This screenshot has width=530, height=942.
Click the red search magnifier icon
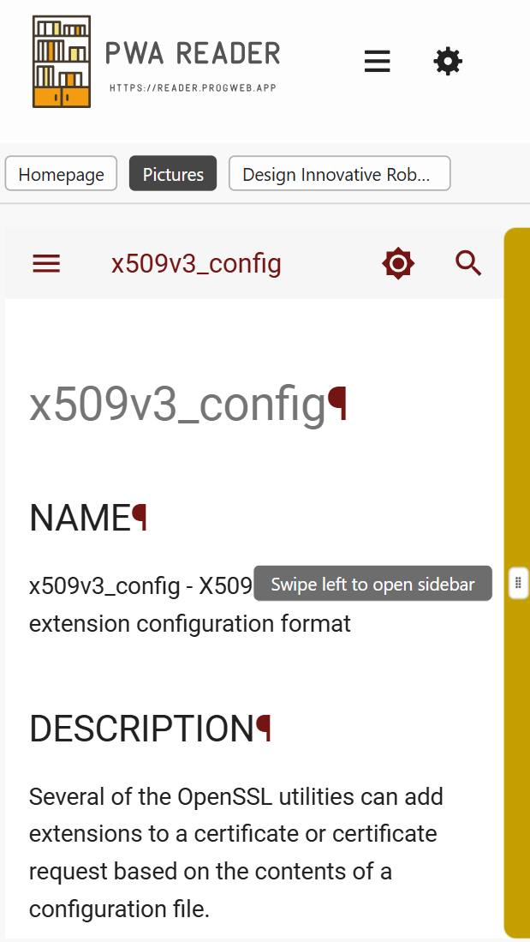click(468, 264)
